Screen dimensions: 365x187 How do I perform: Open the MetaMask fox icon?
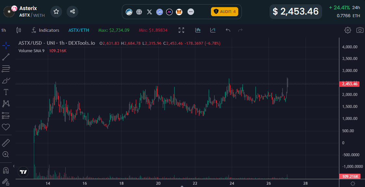pyautogui.click(x=179, y=12)
